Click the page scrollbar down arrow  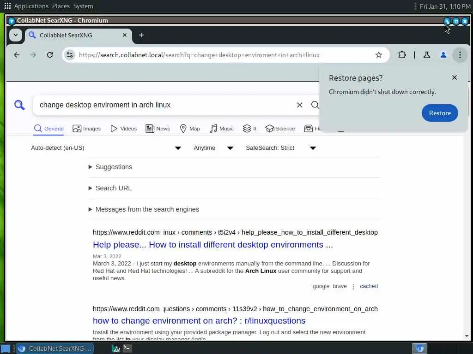(x=467, y=336)
